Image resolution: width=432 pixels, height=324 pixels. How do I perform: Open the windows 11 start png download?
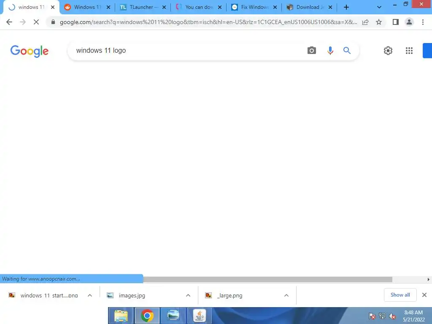(49, 295)
